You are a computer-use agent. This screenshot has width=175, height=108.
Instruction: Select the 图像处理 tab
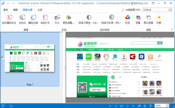[x=28, y=10]
